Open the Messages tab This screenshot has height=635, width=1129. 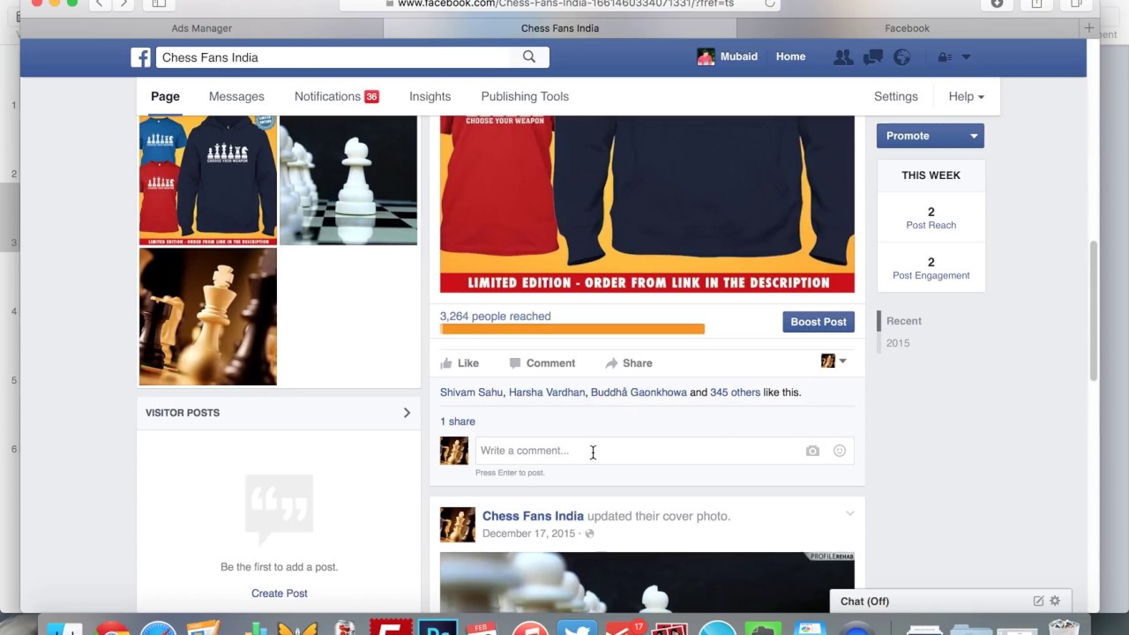tap(236, 96)
